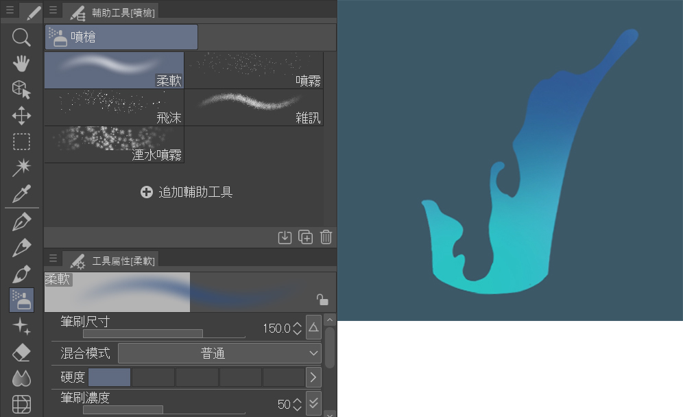
Task: Click the delete sub tool trash icon
Action: pyautogui.click(x=326, y=237)
